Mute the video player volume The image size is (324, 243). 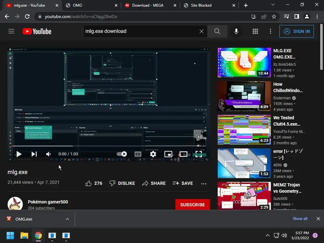(x=48, y=154)
